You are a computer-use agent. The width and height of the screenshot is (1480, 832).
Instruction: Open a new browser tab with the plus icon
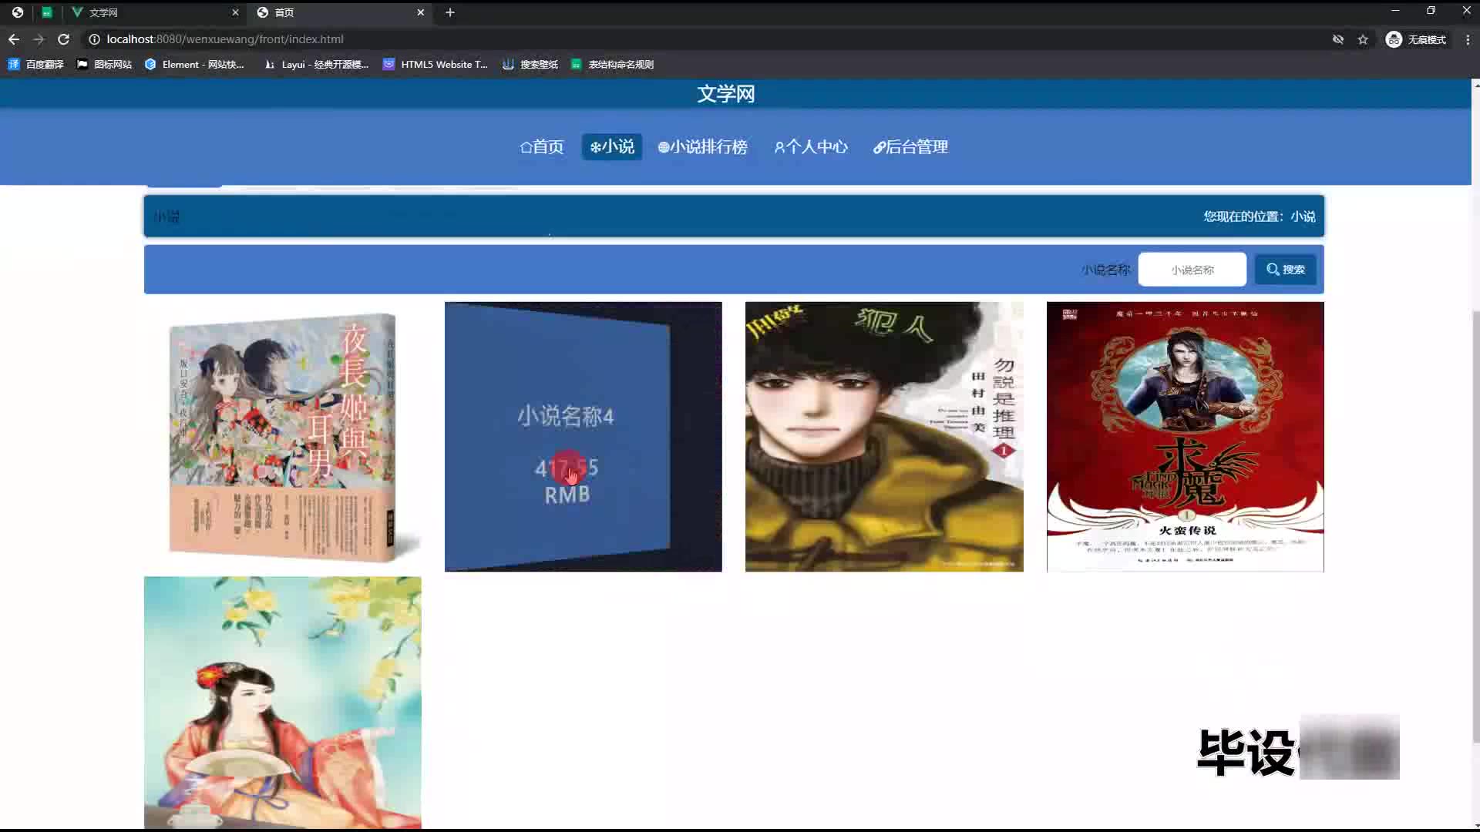(x=450, y=12)
